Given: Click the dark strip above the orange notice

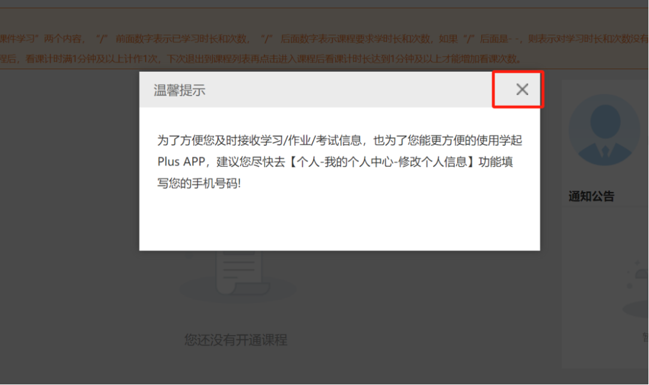Looking at the screenshot, I should click(324, 4).
